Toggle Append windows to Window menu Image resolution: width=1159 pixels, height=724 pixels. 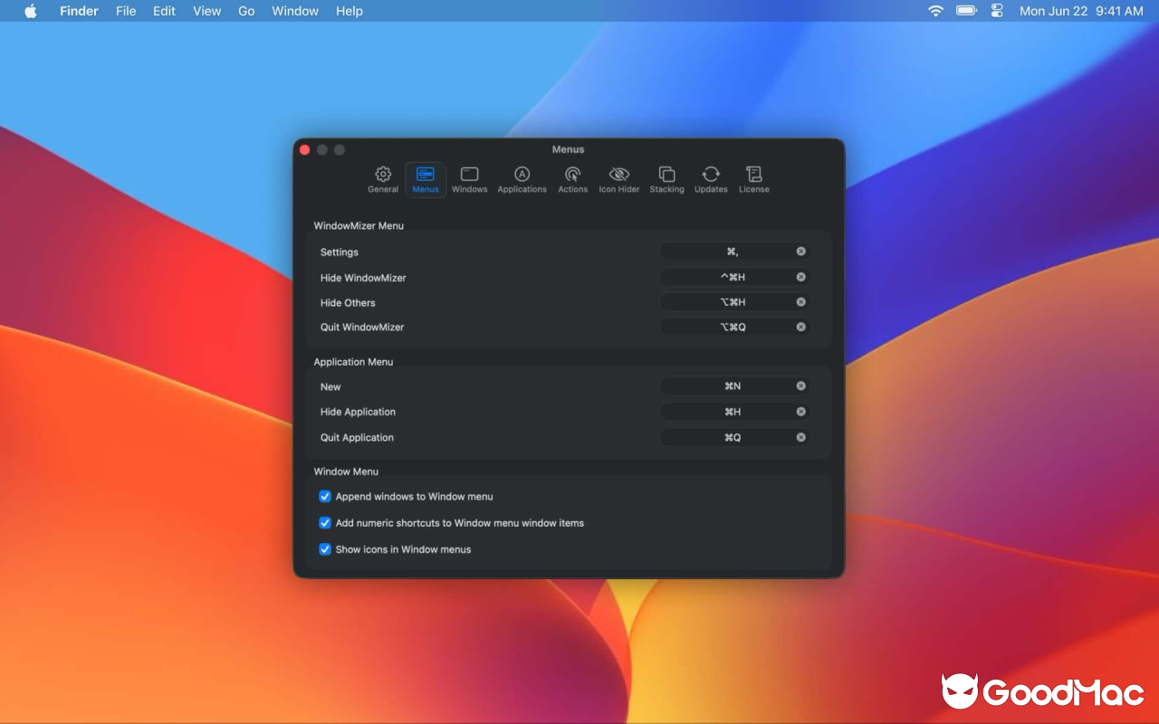click(325, 496)
